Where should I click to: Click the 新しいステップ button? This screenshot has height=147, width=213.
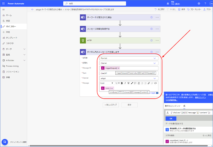click(x=111, y=105)
